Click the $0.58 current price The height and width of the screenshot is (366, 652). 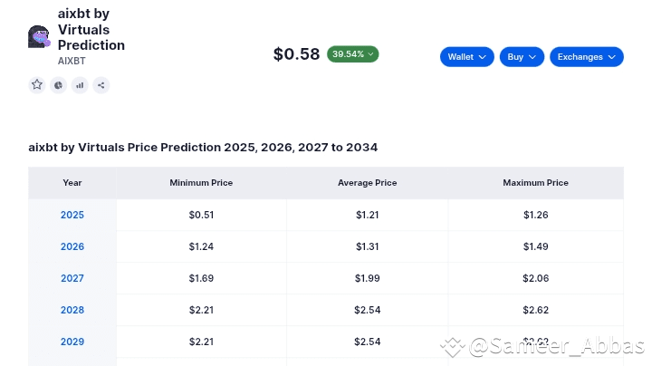pyautogui.click(x=296, y=54)
